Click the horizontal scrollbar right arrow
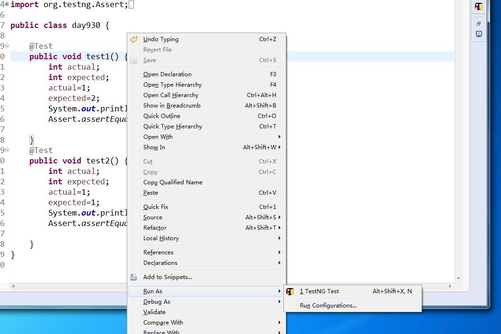Image resolution: width=501 pixels, height=334 pixels. pos(450,286)
